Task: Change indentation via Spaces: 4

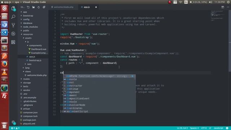Action: click(194, 128)
